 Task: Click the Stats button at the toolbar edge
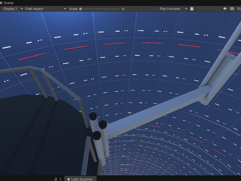pyautogui.click(x=239, y=9)
